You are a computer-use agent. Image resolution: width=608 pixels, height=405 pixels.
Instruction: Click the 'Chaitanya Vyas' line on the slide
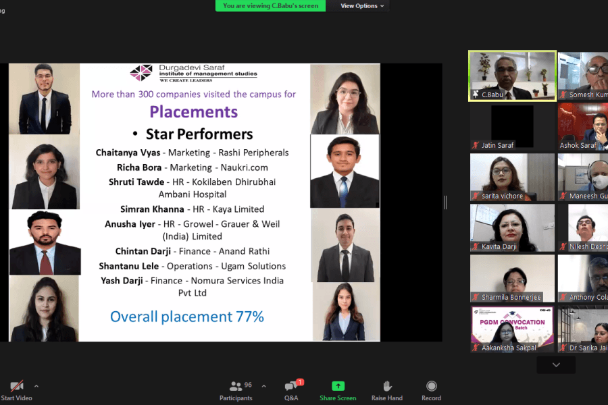coord(193,153)
